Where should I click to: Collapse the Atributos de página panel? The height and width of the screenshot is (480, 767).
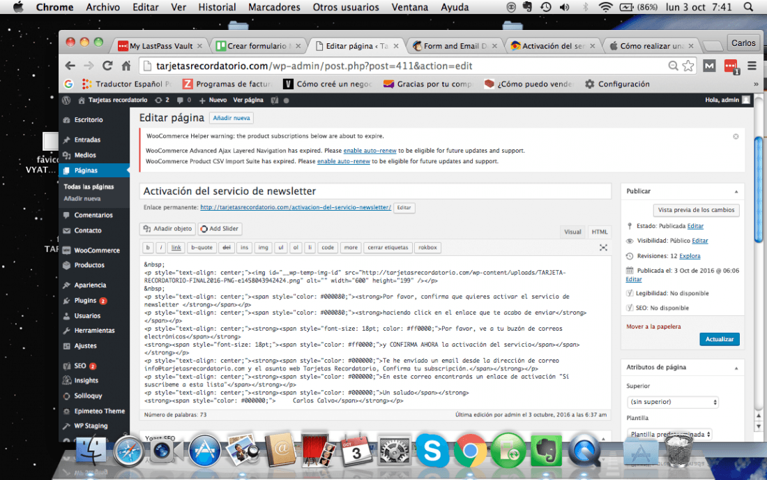[736, 368]
